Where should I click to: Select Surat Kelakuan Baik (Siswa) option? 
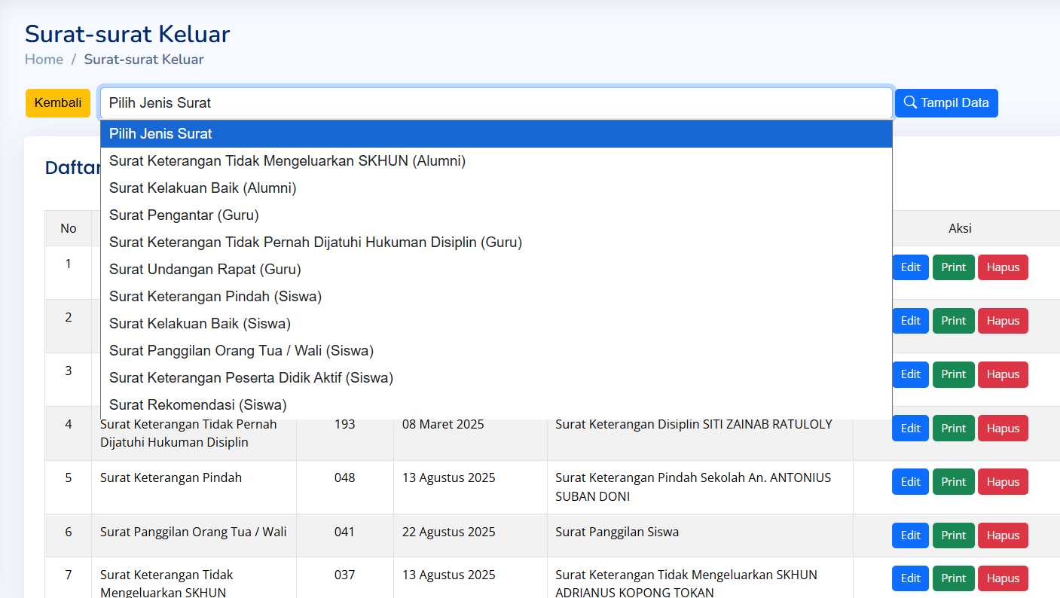click(x=200, y=324)
